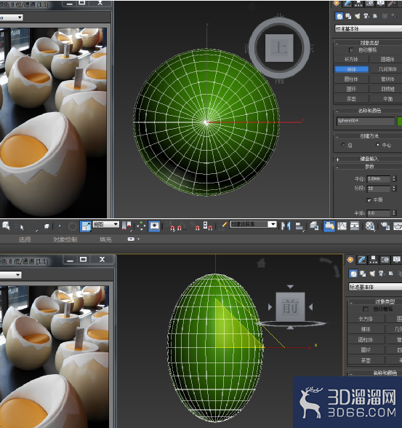Switch to the 选择 ribbon tab
Viewport: 402px width, 428px height.
coord(25,239)
